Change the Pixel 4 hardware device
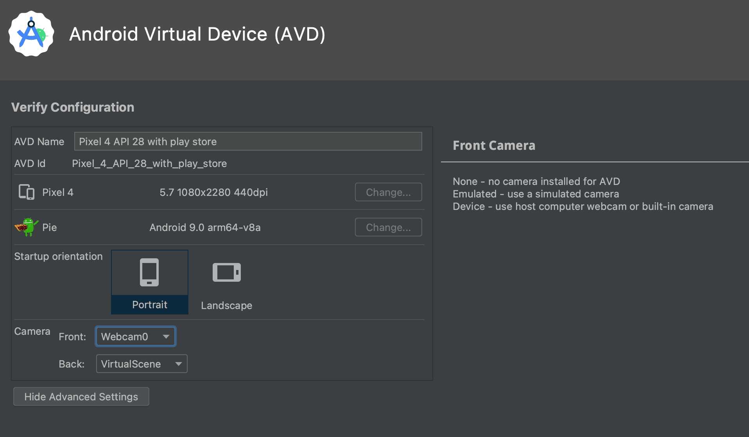749x437 pixels. (x=388, y=192)
